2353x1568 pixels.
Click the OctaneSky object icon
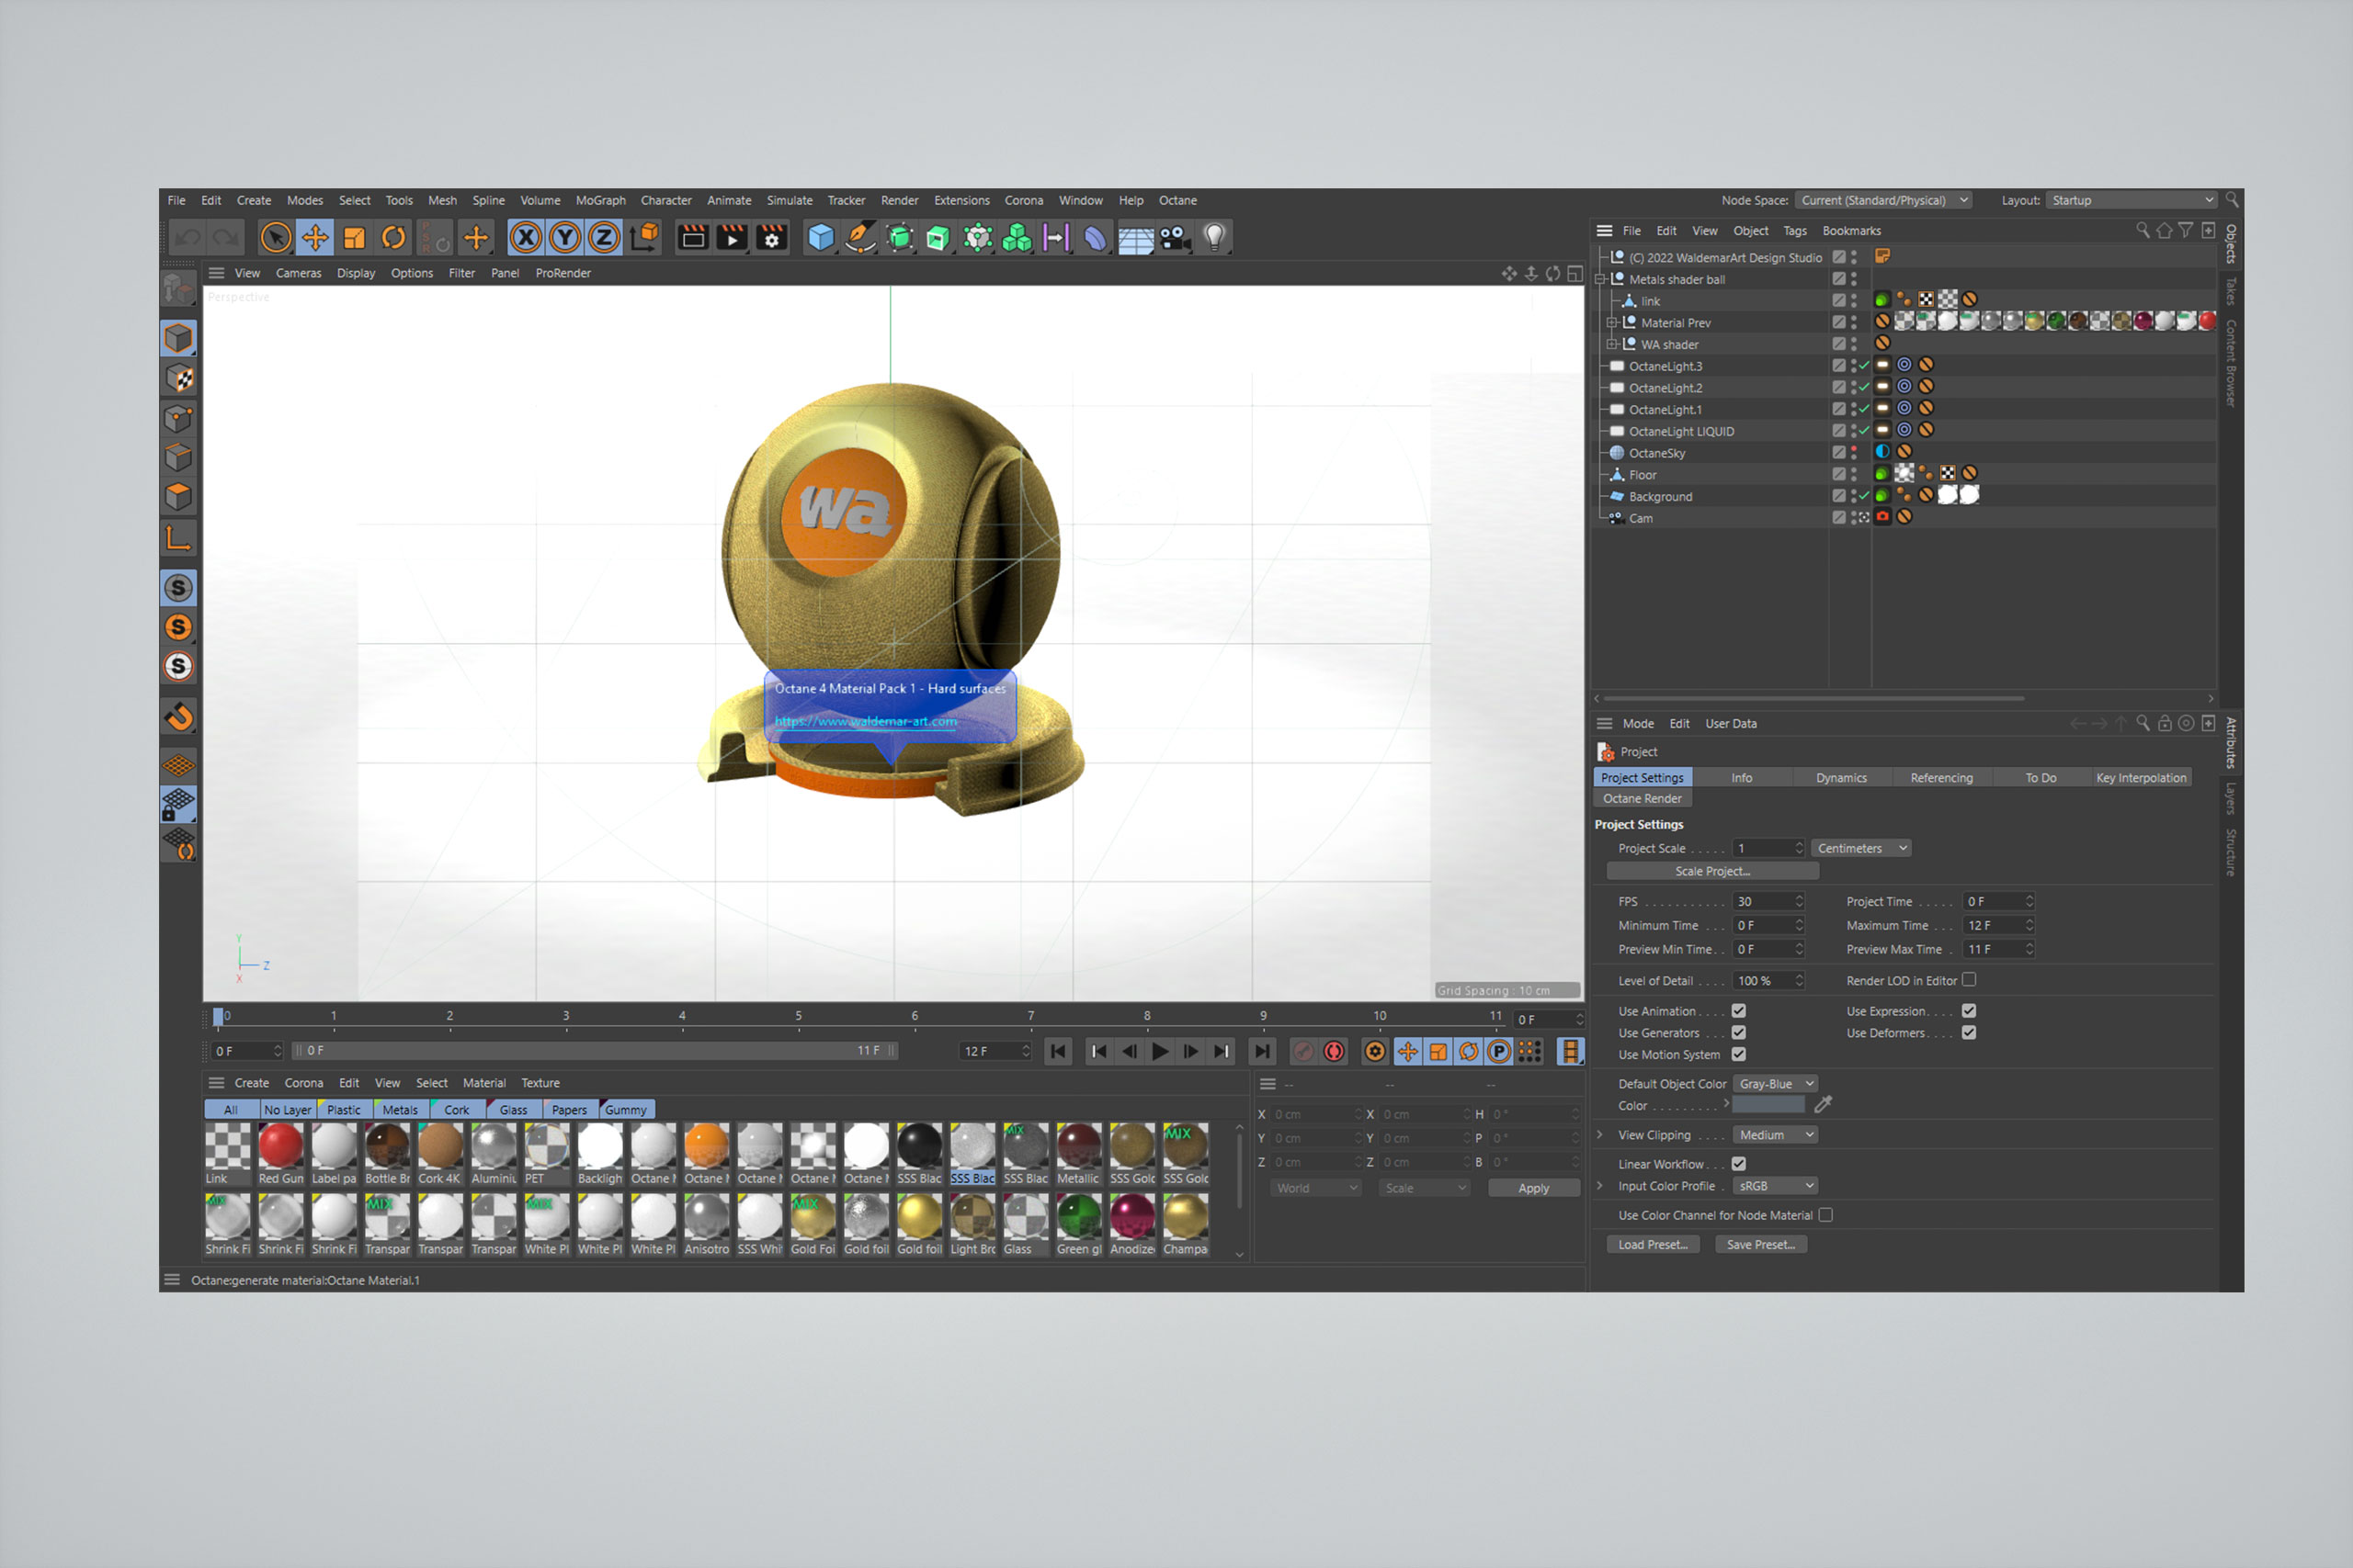click(1618, 453)
